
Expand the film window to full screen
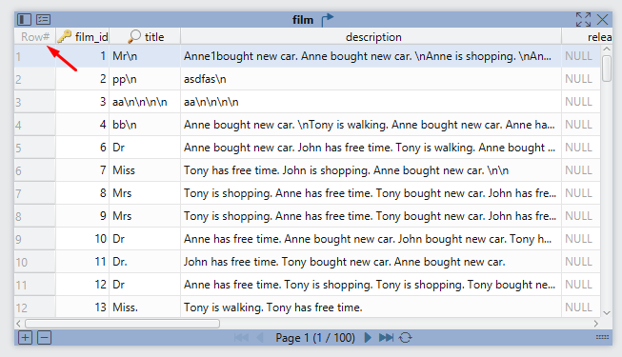click(x=583, y=19)
